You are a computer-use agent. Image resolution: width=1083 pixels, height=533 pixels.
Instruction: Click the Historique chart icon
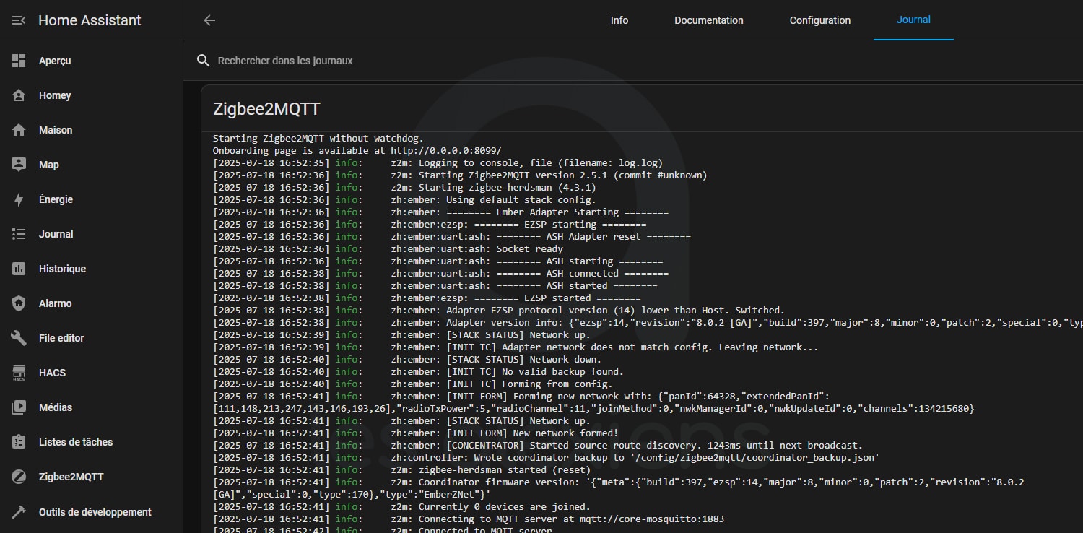[x=19, y=269]
